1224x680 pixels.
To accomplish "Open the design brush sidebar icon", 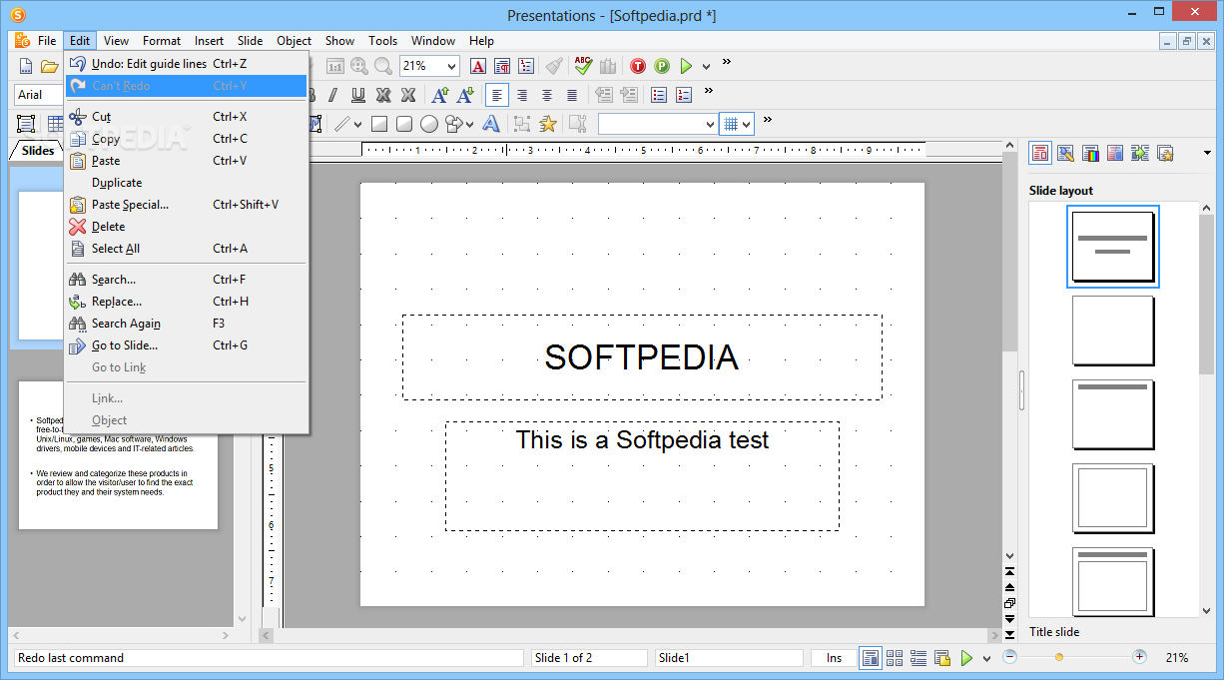I will (1065, 153).
